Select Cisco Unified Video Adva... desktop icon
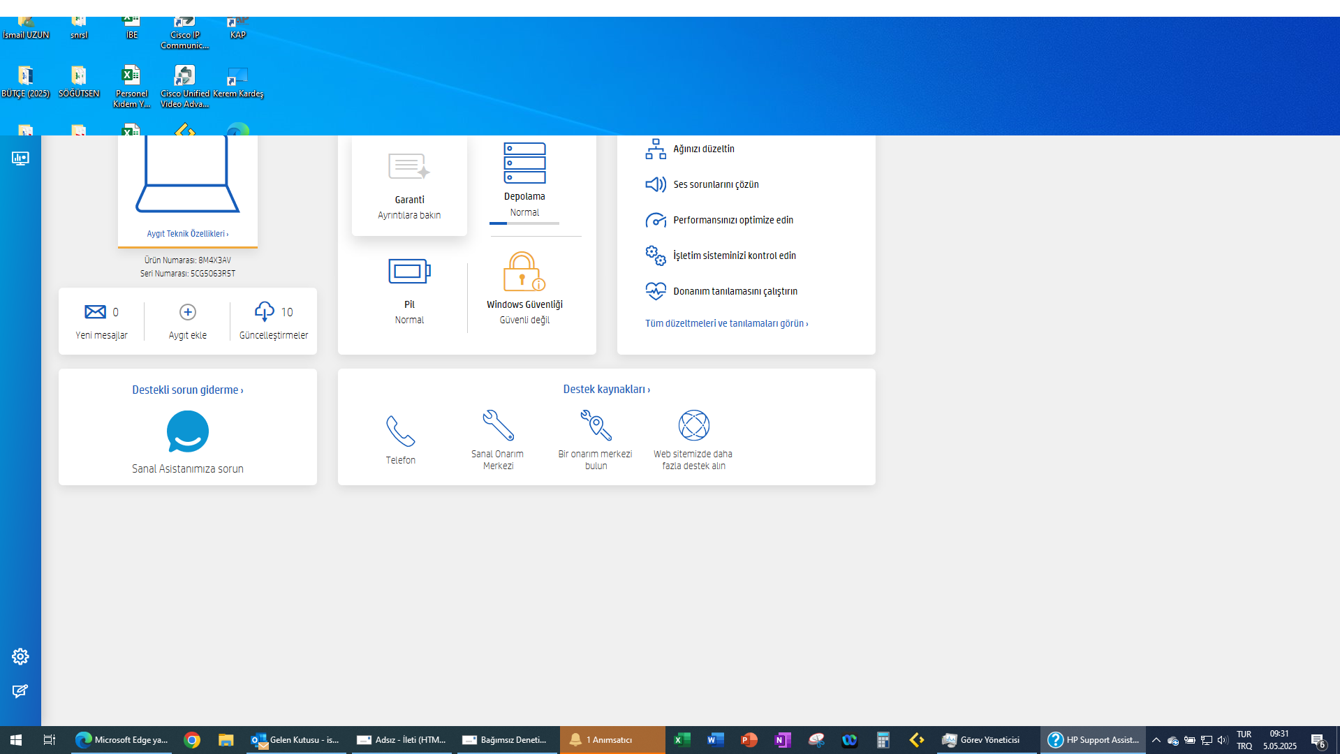The height and width of the screenshot is (754, 1340). pyautogui.click(x=185, y=87)
